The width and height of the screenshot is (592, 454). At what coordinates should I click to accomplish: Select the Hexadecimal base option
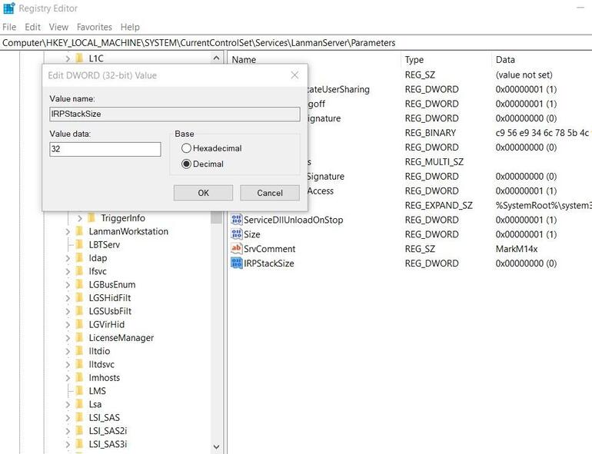(x=186, y=148)
